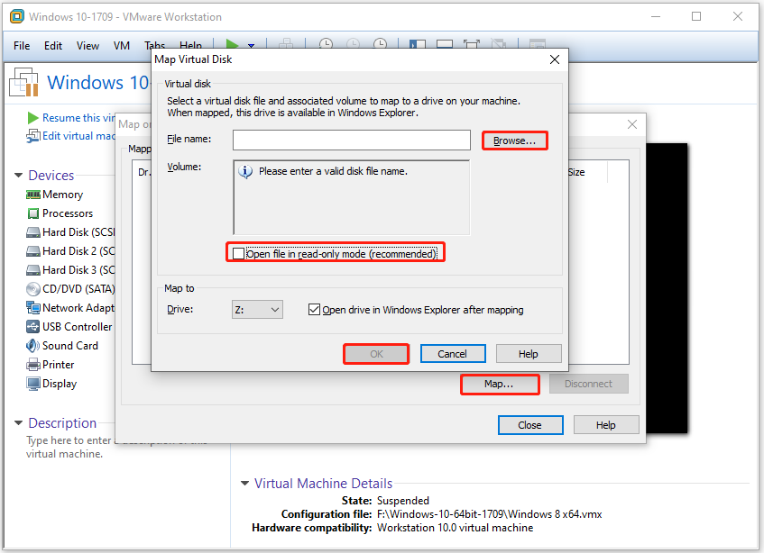Click the green Power On play icon
764x553 pixels.
click(232, 45)
